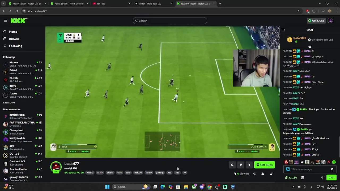Click the Kick search field

170,21
